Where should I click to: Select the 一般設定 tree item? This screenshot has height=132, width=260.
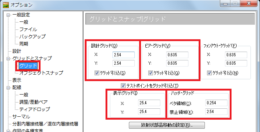tap(21, 15)
